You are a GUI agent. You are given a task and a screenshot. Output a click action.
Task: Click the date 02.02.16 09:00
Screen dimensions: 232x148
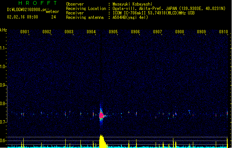[22, 17]
